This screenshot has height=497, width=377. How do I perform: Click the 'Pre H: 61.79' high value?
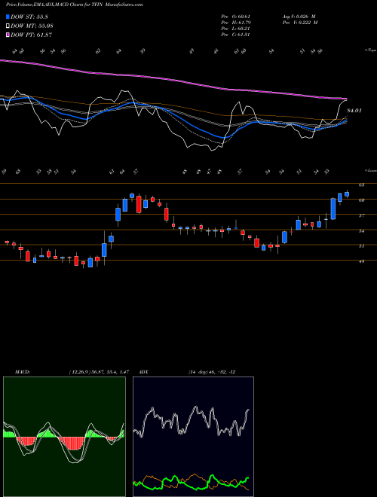234,23
